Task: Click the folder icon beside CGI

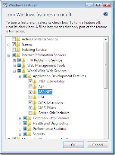Action: (x=35, y=97)
